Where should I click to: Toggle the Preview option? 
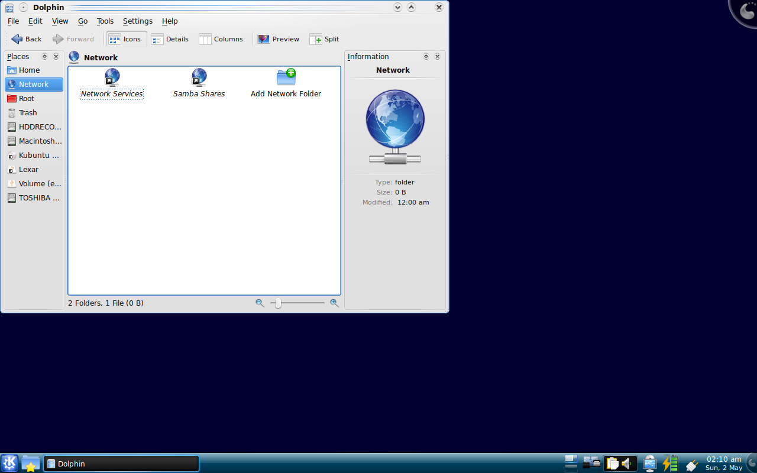click(x=279, y=39)
